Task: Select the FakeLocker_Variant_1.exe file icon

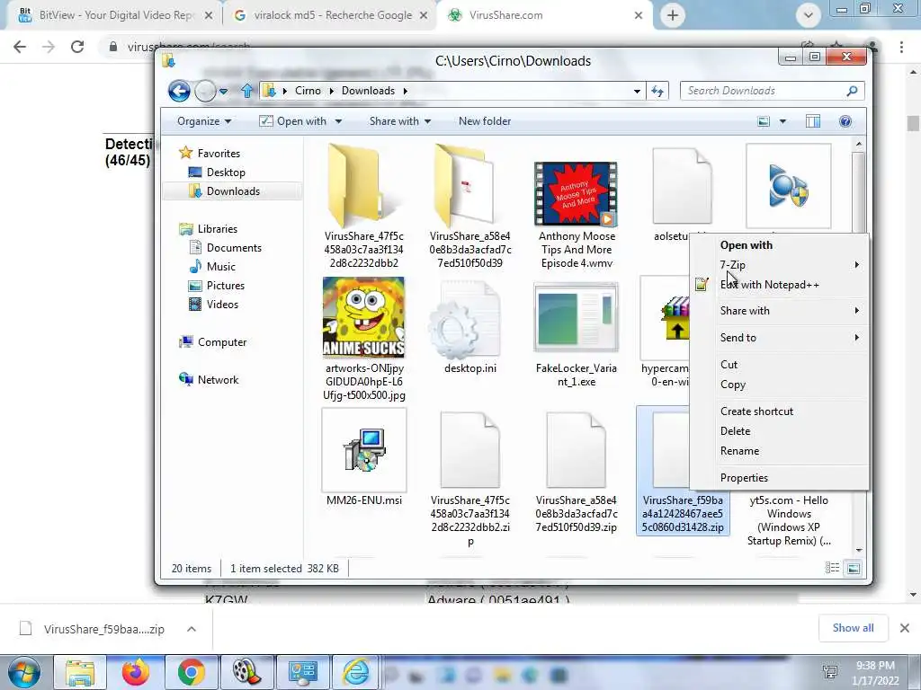Action: [576, 317]
